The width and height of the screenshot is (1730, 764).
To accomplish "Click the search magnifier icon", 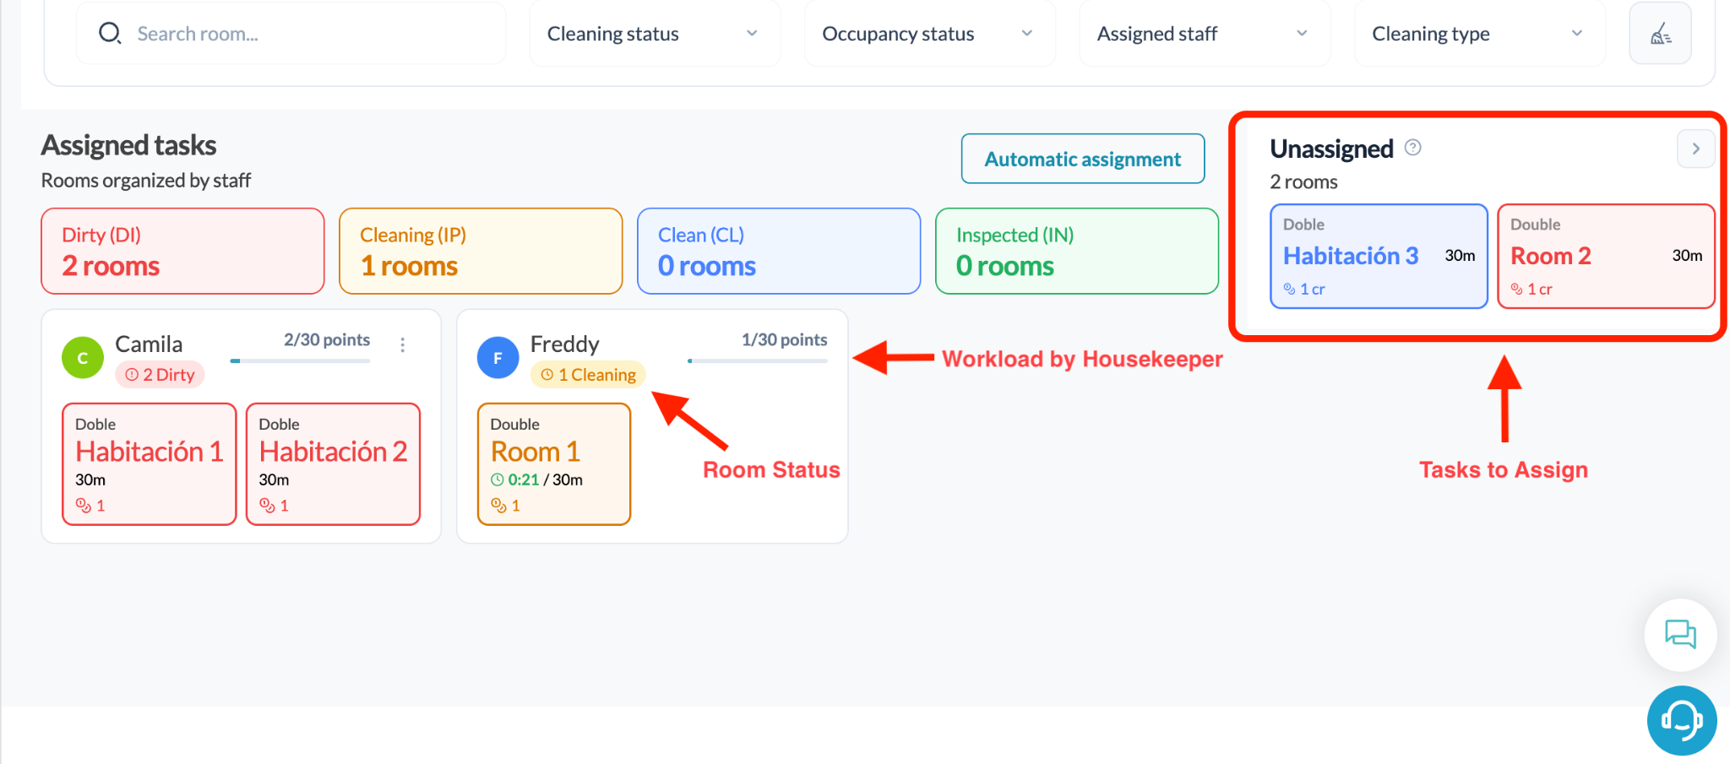I will [110, 34].
